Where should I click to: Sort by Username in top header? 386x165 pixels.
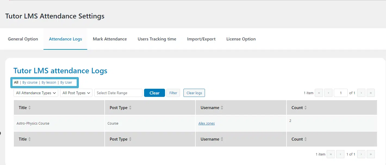tap(212, 108)
